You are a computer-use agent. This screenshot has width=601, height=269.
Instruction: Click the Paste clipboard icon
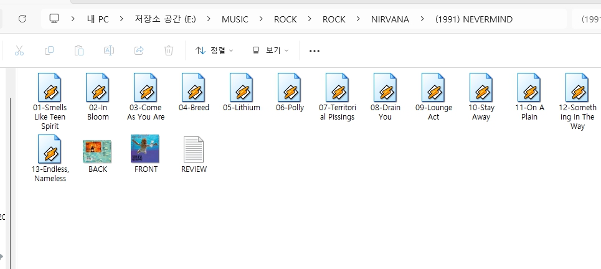79,50
